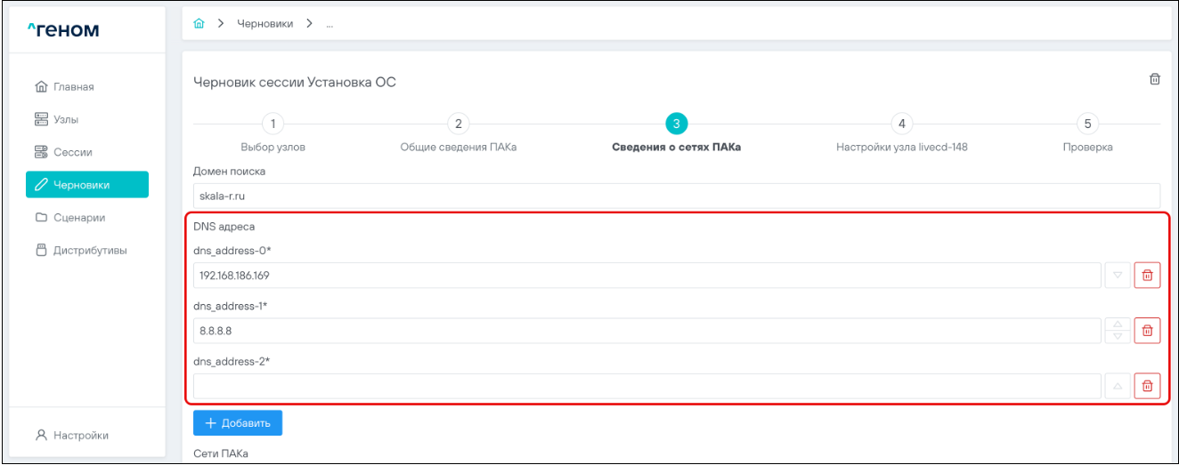Move dns_address-1 down with arrow

pos(1118,337)
